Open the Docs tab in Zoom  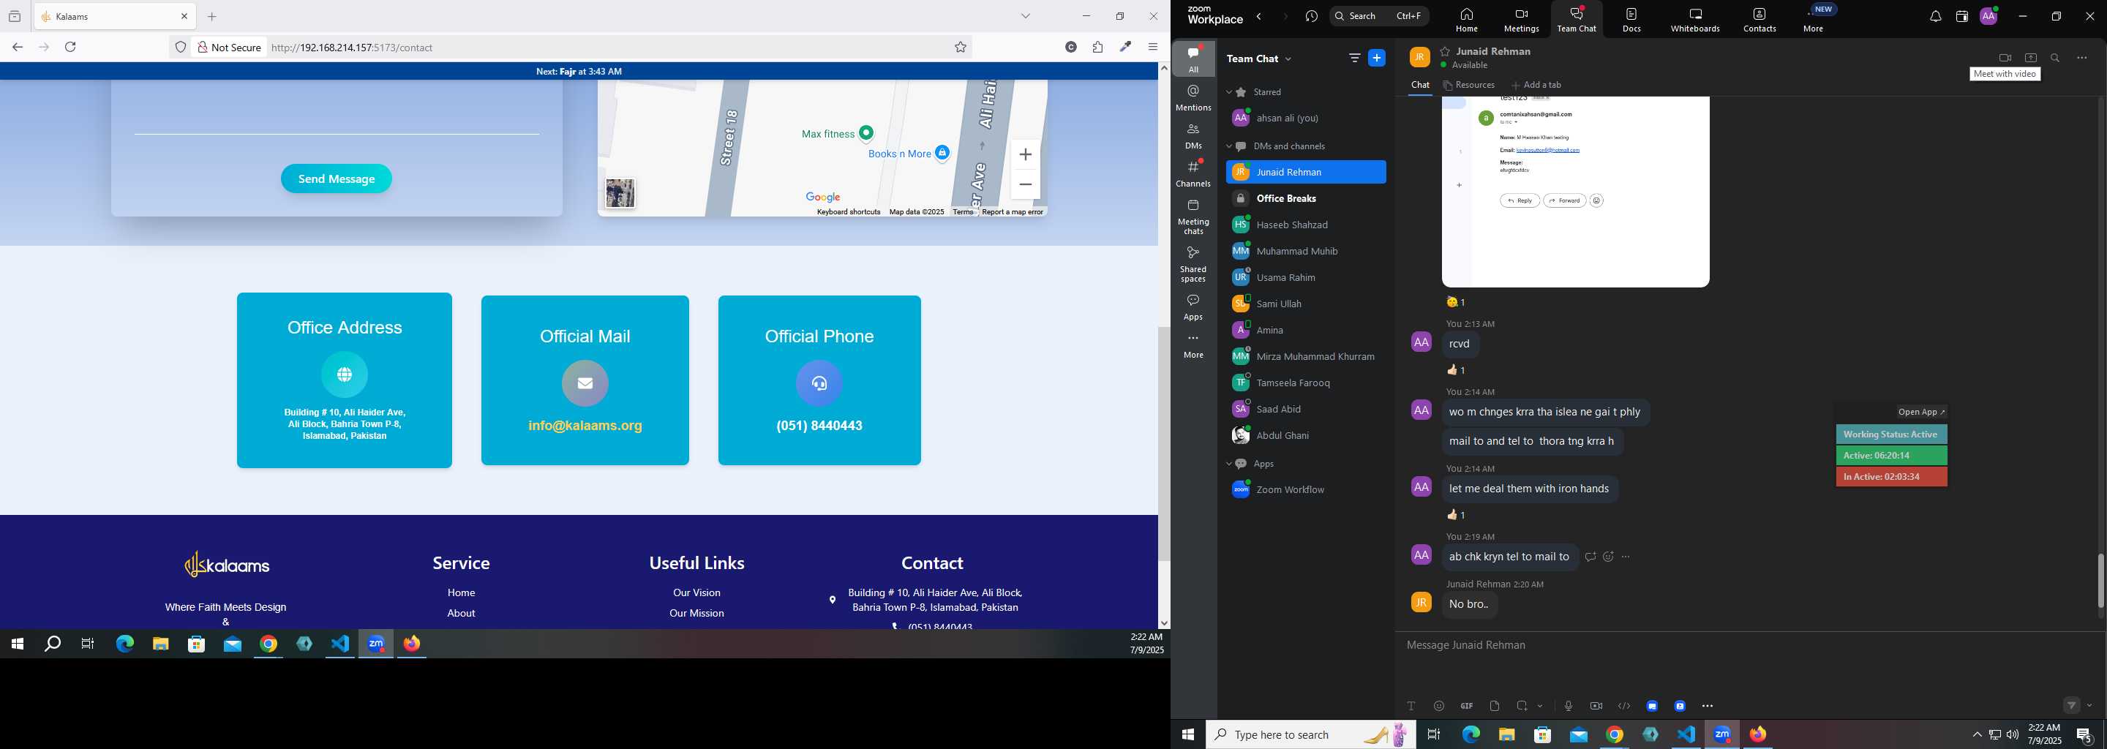[x=1631, y=20]
